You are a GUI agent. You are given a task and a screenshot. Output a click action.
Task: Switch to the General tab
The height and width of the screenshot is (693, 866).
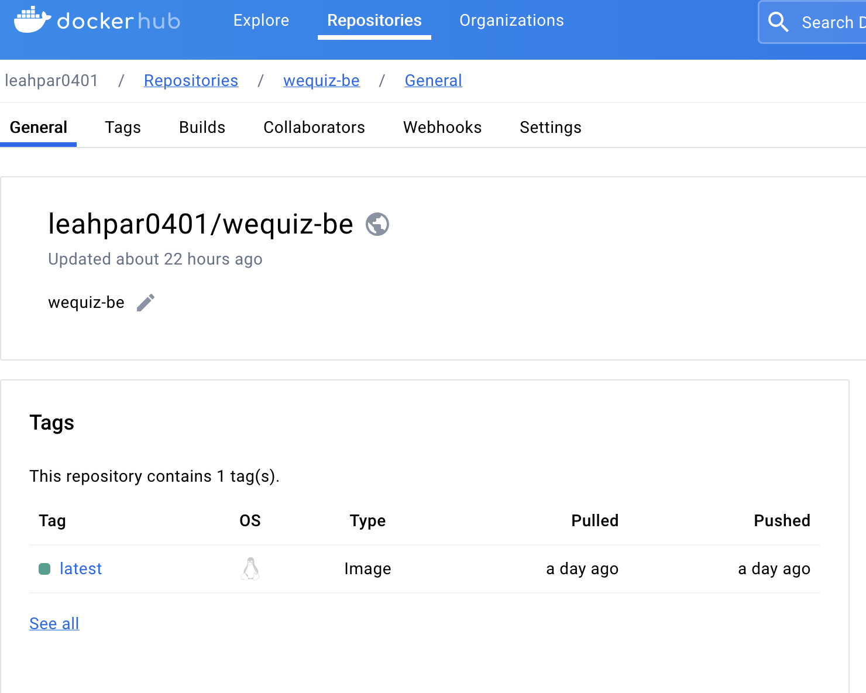[39, 127]
